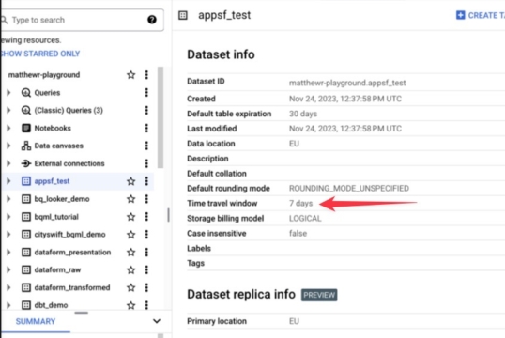505x338 pixels.
Task: Click the bqml_tutorial dataset icon
Action: coord(26,217)
